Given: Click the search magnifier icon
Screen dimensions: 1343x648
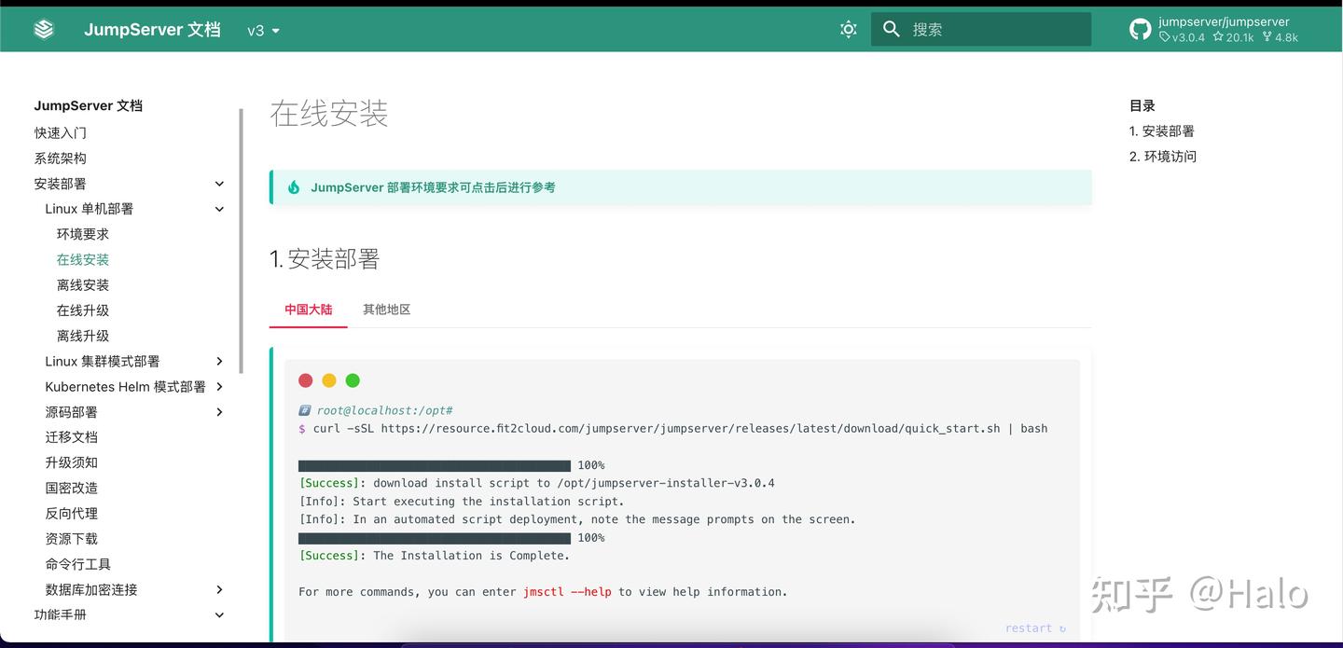Looking at the screenshot, I should [891, 28].
